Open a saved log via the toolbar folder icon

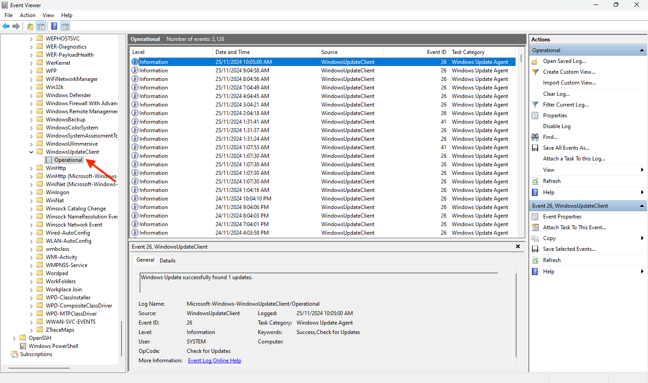point(30,26)
